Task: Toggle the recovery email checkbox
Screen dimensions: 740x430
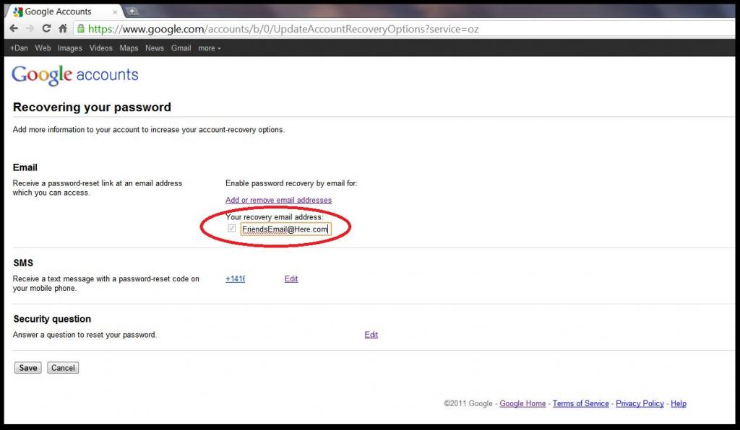Action: click(232, 229)
